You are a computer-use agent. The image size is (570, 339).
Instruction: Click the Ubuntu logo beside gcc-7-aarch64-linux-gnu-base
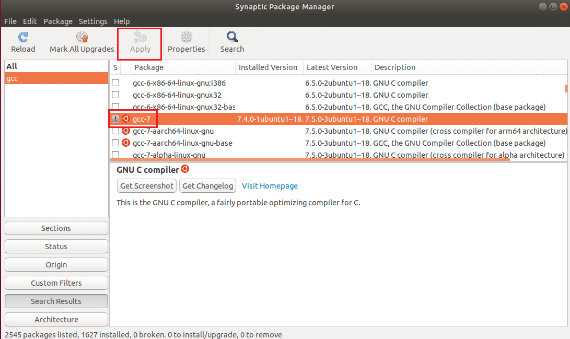click(x=125, y=143)
